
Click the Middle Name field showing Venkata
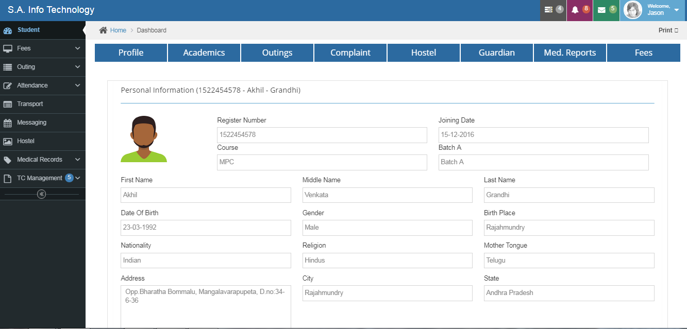pyautogui.click(x=388, y=195)
